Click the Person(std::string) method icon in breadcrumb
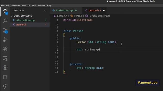This screenshot has height=91, width=163. click(x=87, y=16)
